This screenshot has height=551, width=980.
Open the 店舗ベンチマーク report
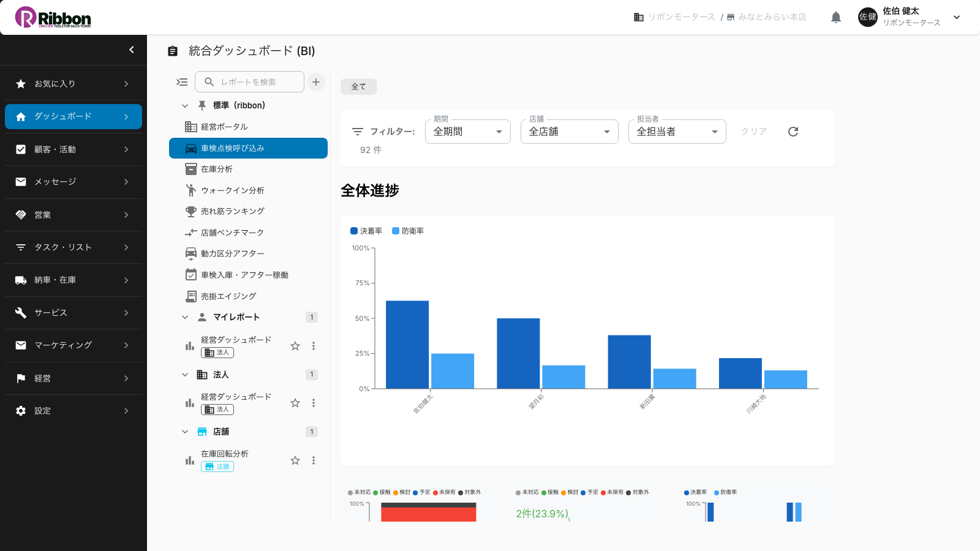click(248, 233)
